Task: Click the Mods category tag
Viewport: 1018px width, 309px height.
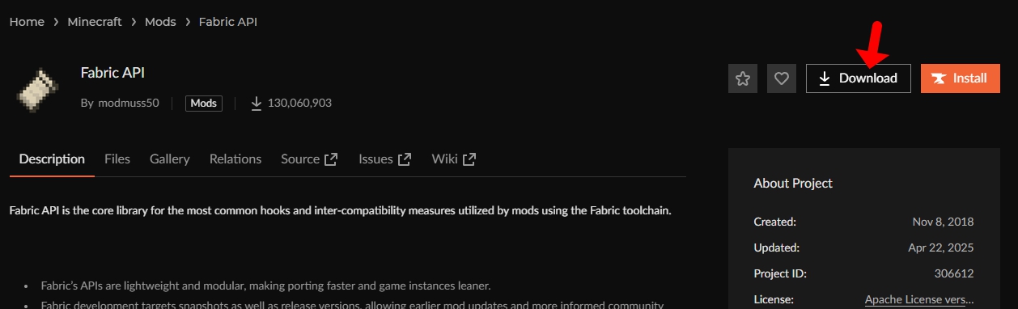Action: (204, 104)
